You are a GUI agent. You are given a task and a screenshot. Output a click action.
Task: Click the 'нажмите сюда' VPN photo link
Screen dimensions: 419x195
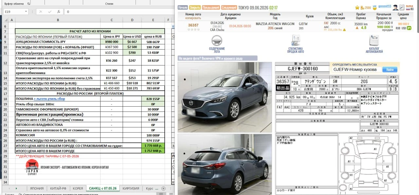(x=233, y=58)
